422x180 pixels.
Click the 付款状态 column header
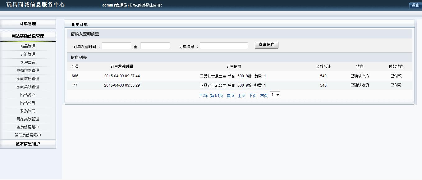pyautogui.click(x=396, y=66)
